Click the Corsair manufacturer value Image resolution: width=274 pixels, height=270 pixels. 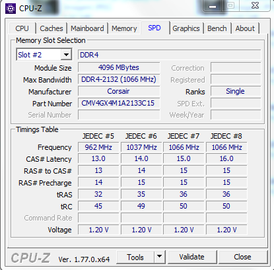point(119,91)
